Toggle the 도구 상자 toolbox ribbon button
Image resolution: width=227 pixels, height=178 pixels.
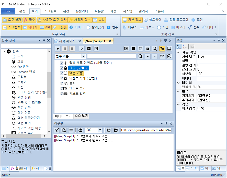tap(12, 20)
